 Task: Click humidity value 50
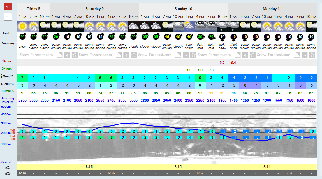click(x=22, y=93)
